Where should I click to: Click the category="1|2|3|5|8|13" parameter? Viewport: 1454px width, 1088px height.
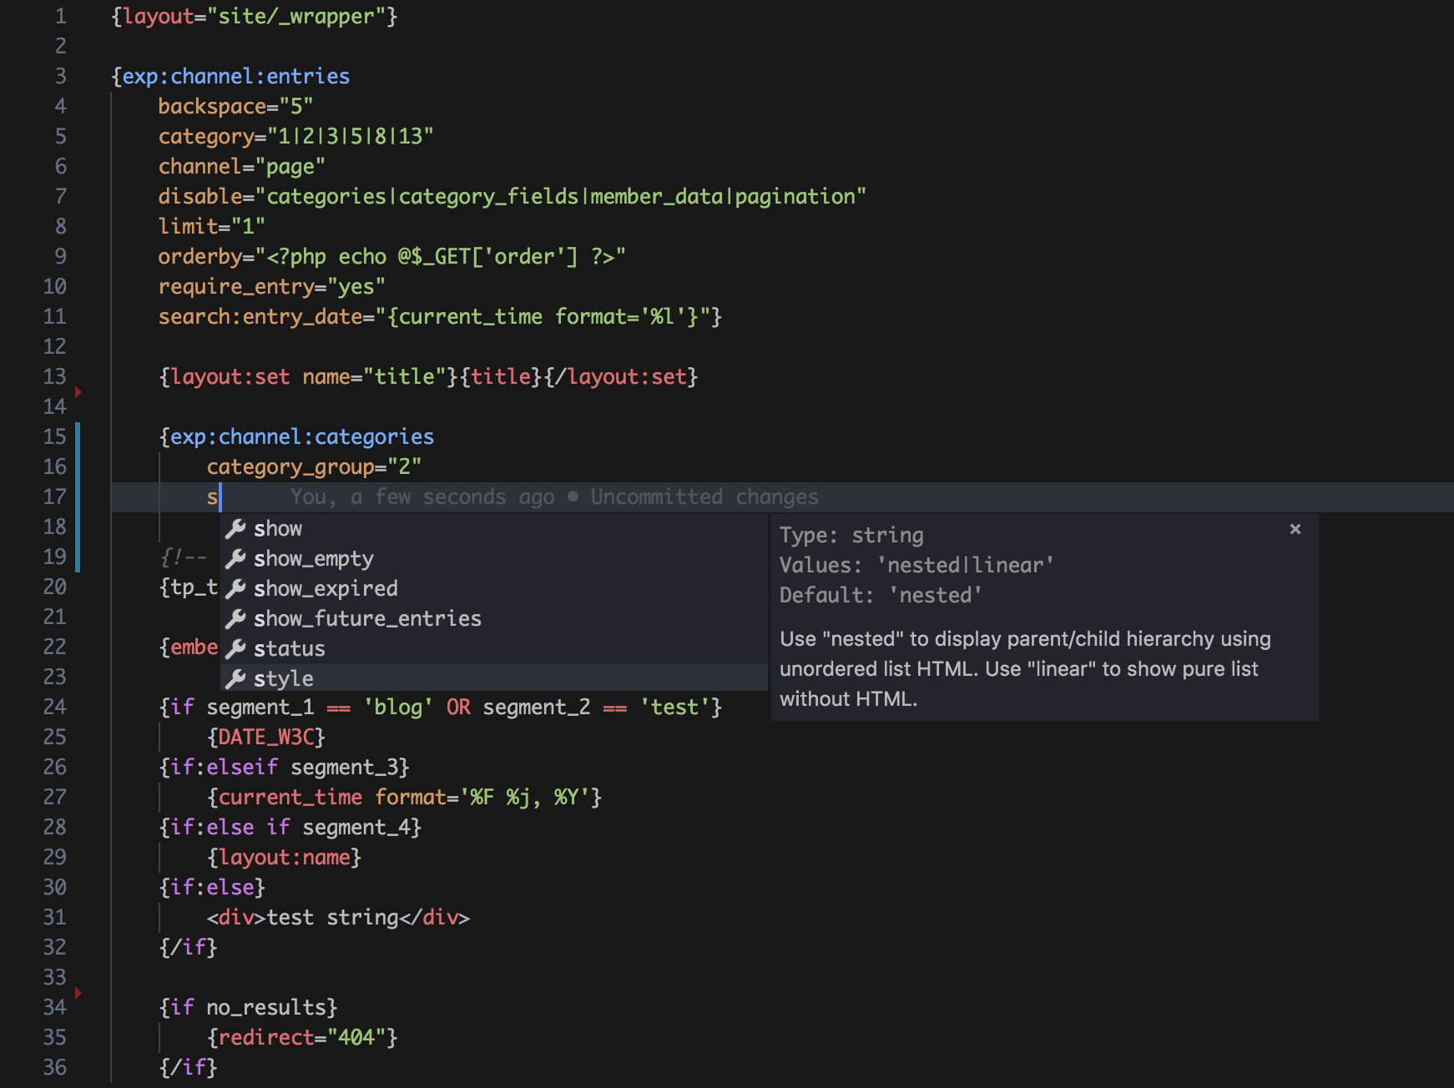pyautogui.click(x=296, y=136)
